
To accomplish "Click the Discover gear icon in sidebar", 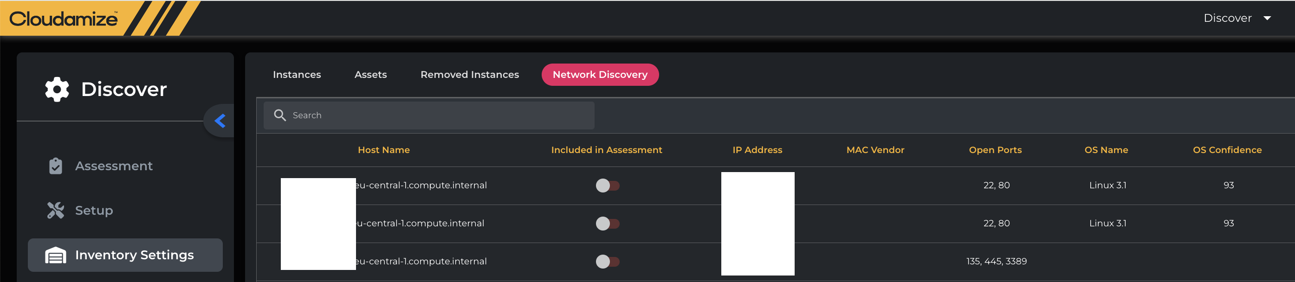I will (57, 90).
